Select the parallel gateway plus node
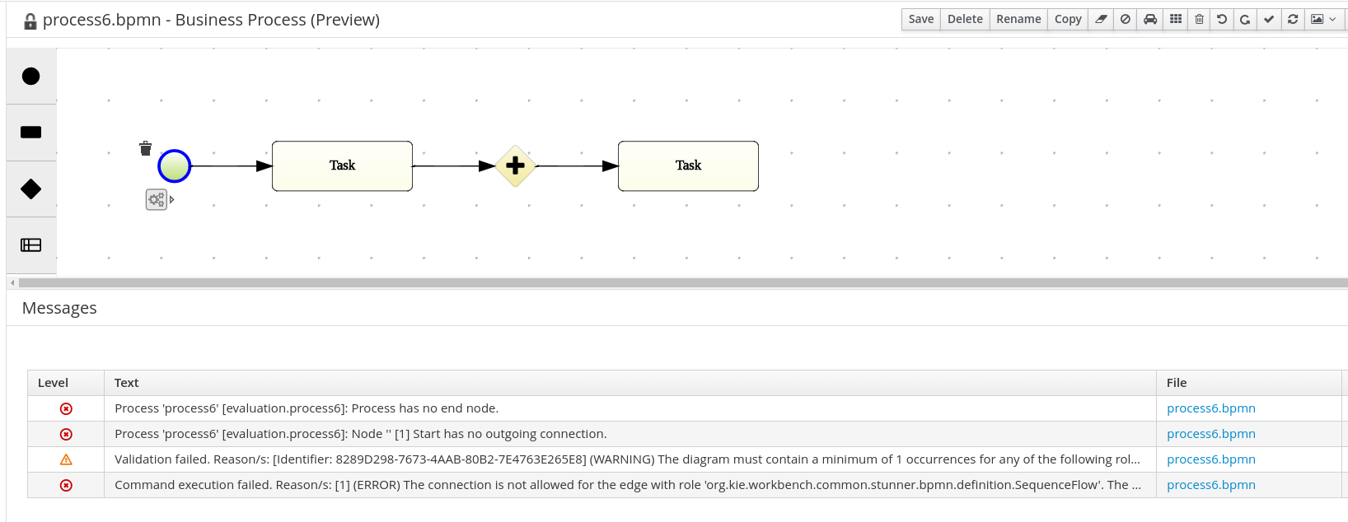This screenshot has height=522, width=1348. tap(516, 166)
